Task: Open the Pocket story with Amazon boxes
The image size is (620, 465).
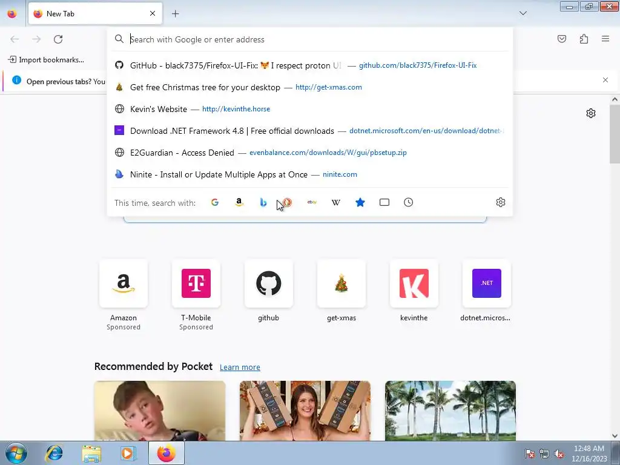Action: click(x=305, y=411)
